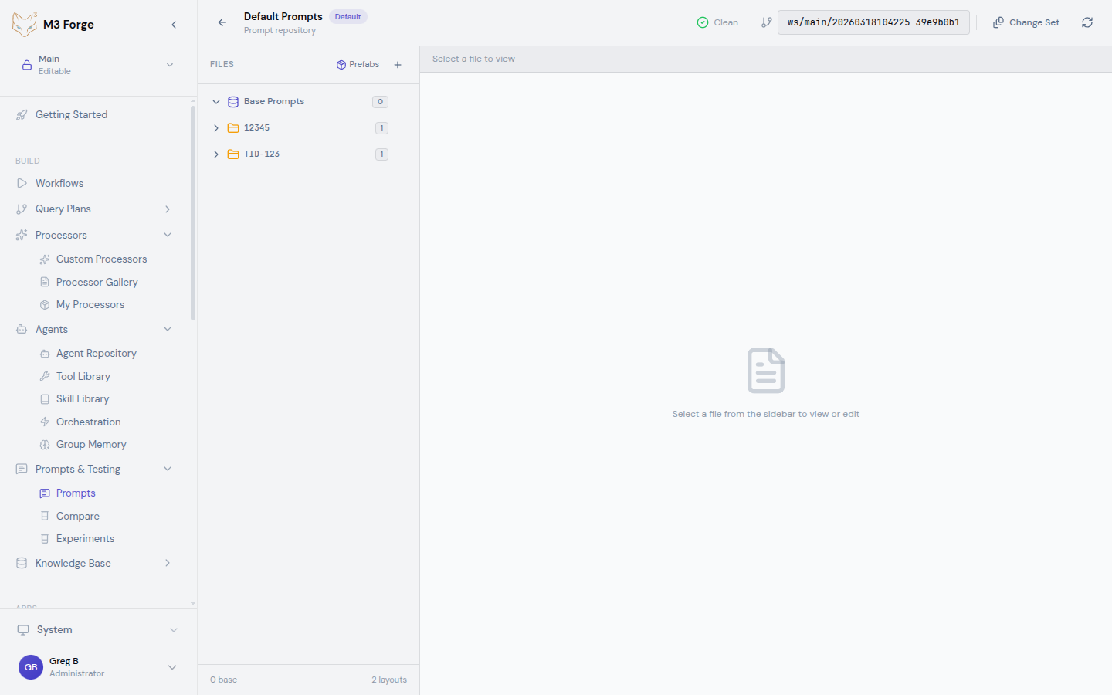Click the git branch icon near workspace name

766,22
